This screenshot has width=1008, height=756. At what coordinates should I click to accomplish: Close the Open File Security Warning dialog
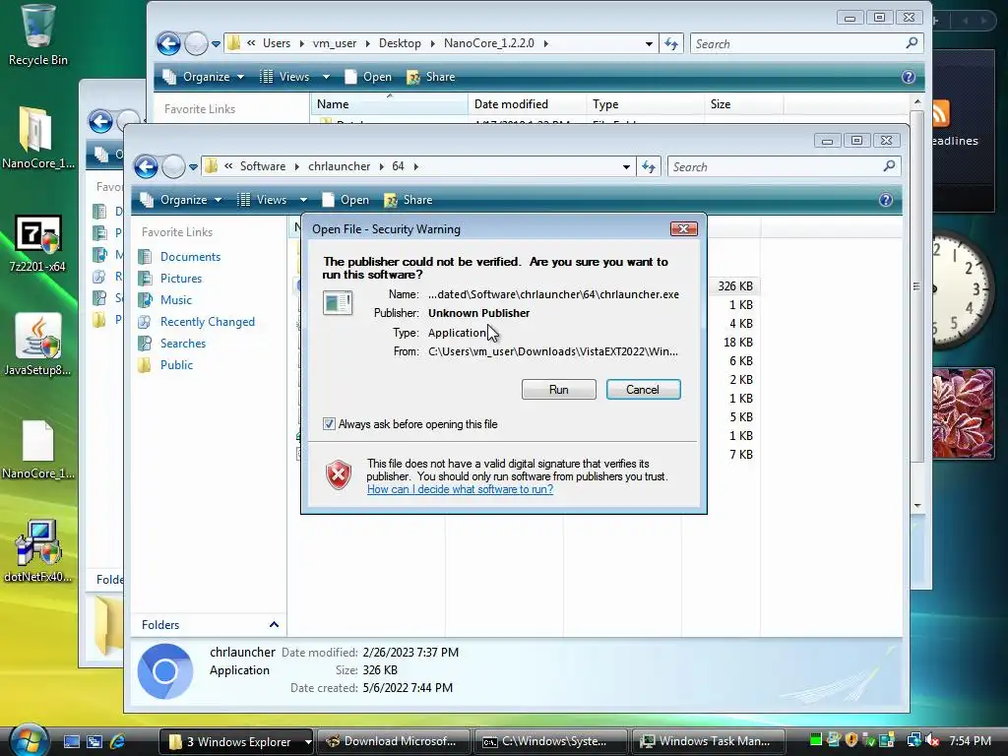[683, 228]
